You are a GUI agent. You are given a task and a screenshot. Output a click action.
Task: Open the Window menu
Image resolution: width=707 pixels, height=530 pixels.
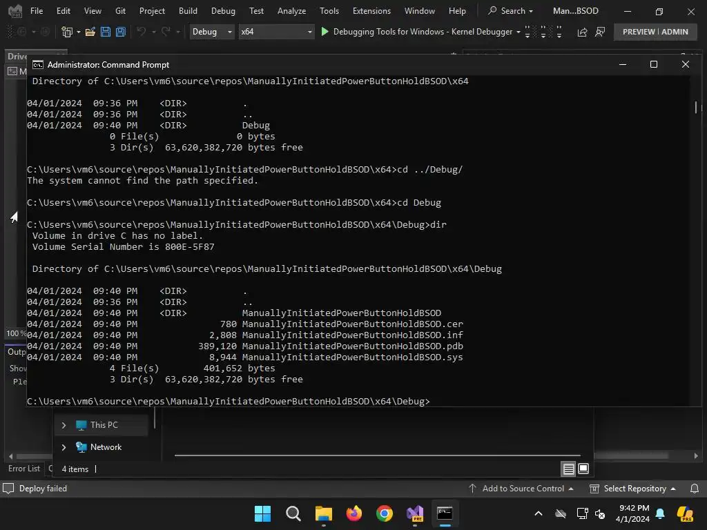[420, 11]
